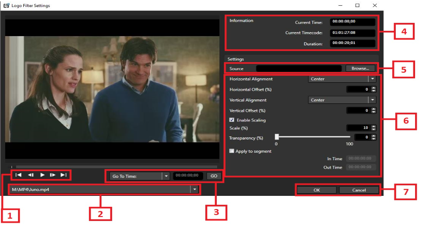Step forward one frame
This screenshot has height=228, width=423.
pos(53,175)
